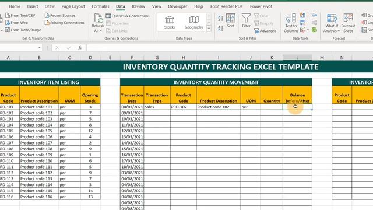Switch to Page Layout tab
373x210 pixels.
(73, 6)
